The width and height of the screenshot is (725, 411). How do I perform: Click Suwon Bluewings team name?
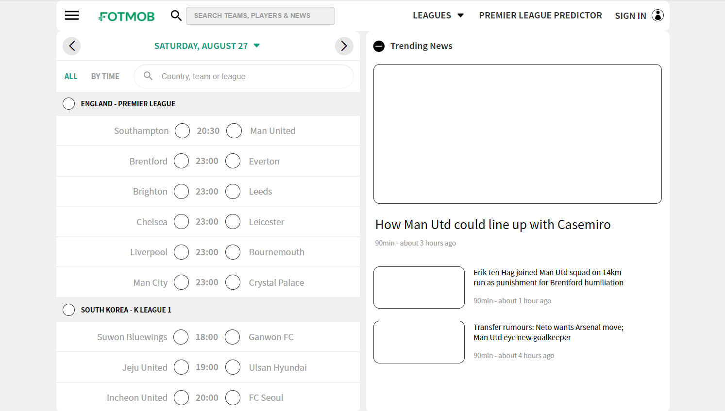click(132, 337)
